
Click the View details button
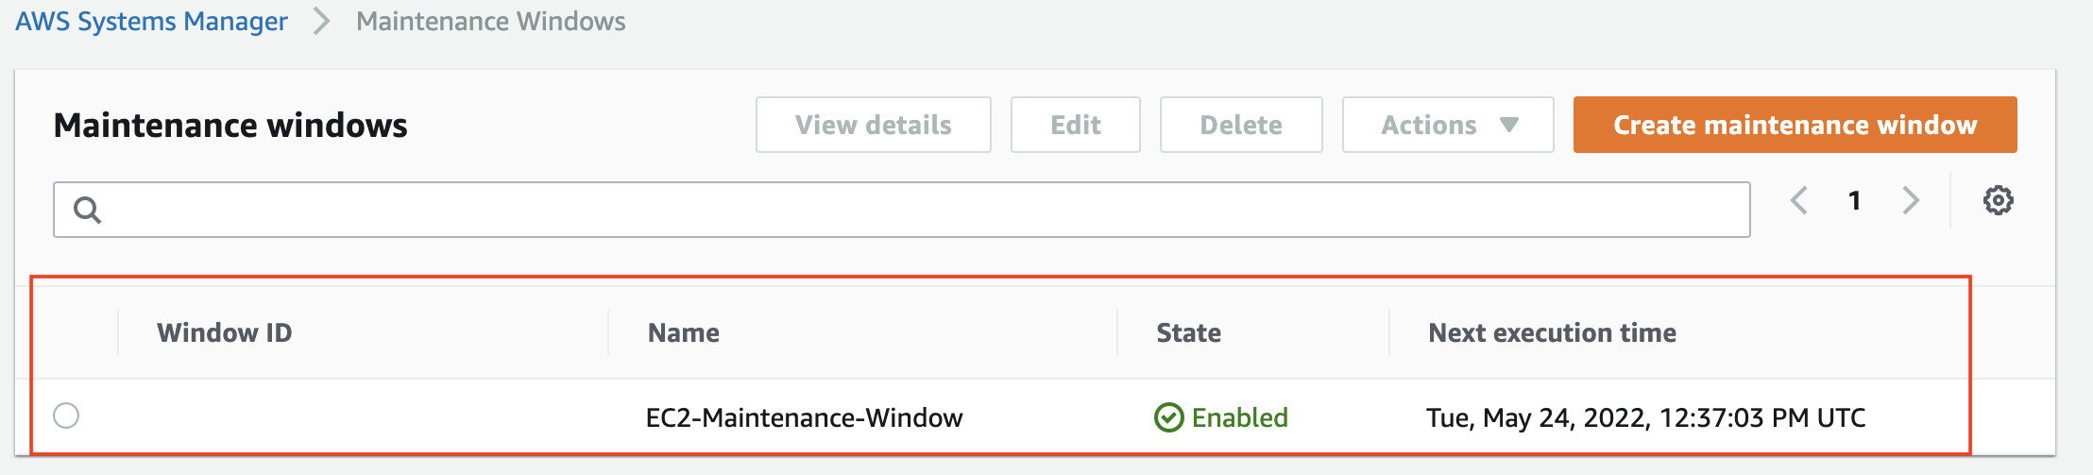(874, 125)
